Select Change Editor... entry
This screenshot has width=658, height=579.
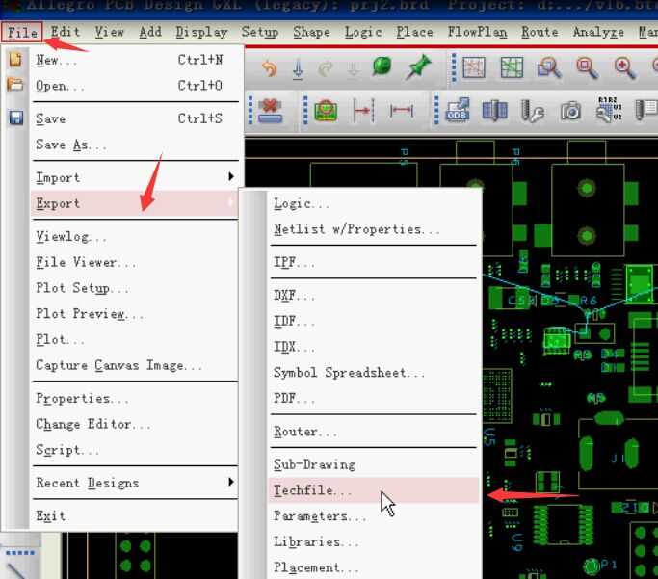coord(136,424)
